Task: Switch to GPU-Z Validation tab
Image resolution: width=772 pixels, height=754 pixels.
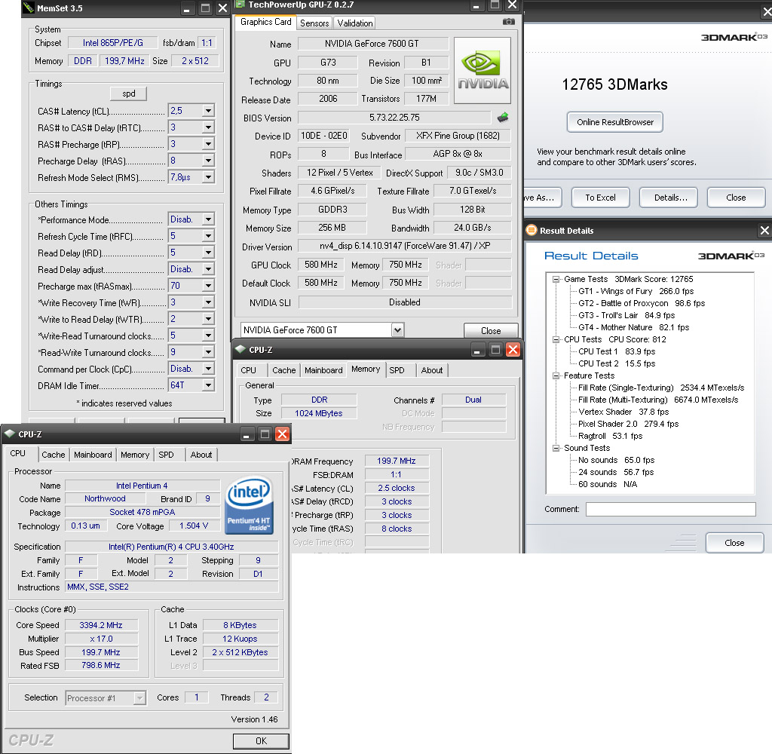Action: click(355, 23)
